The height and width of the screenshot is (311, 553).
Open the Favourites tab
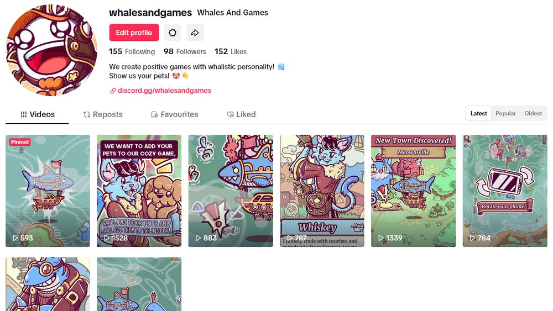[x=175, y=114]
